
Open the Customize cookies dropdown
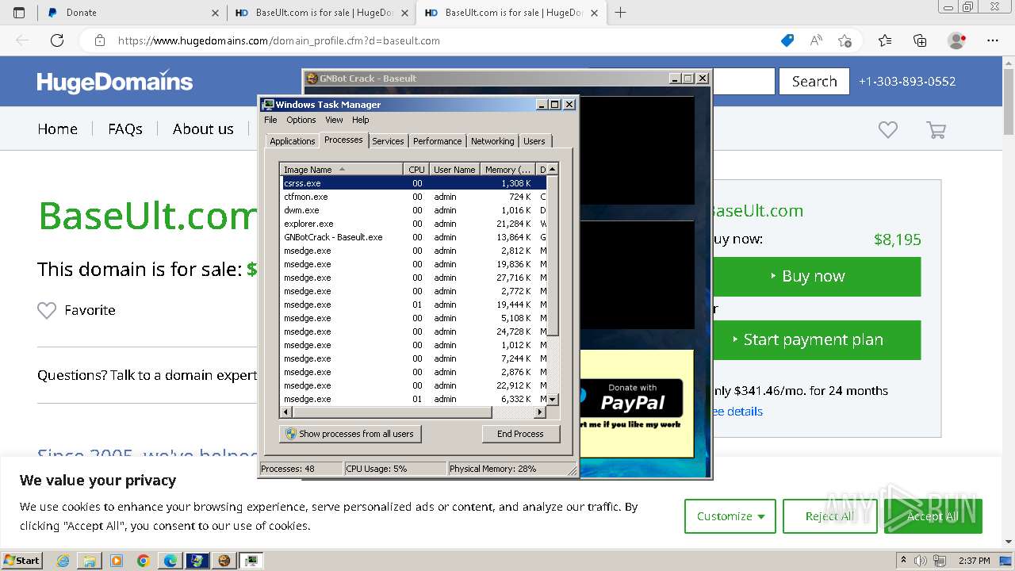coord(730,516)
